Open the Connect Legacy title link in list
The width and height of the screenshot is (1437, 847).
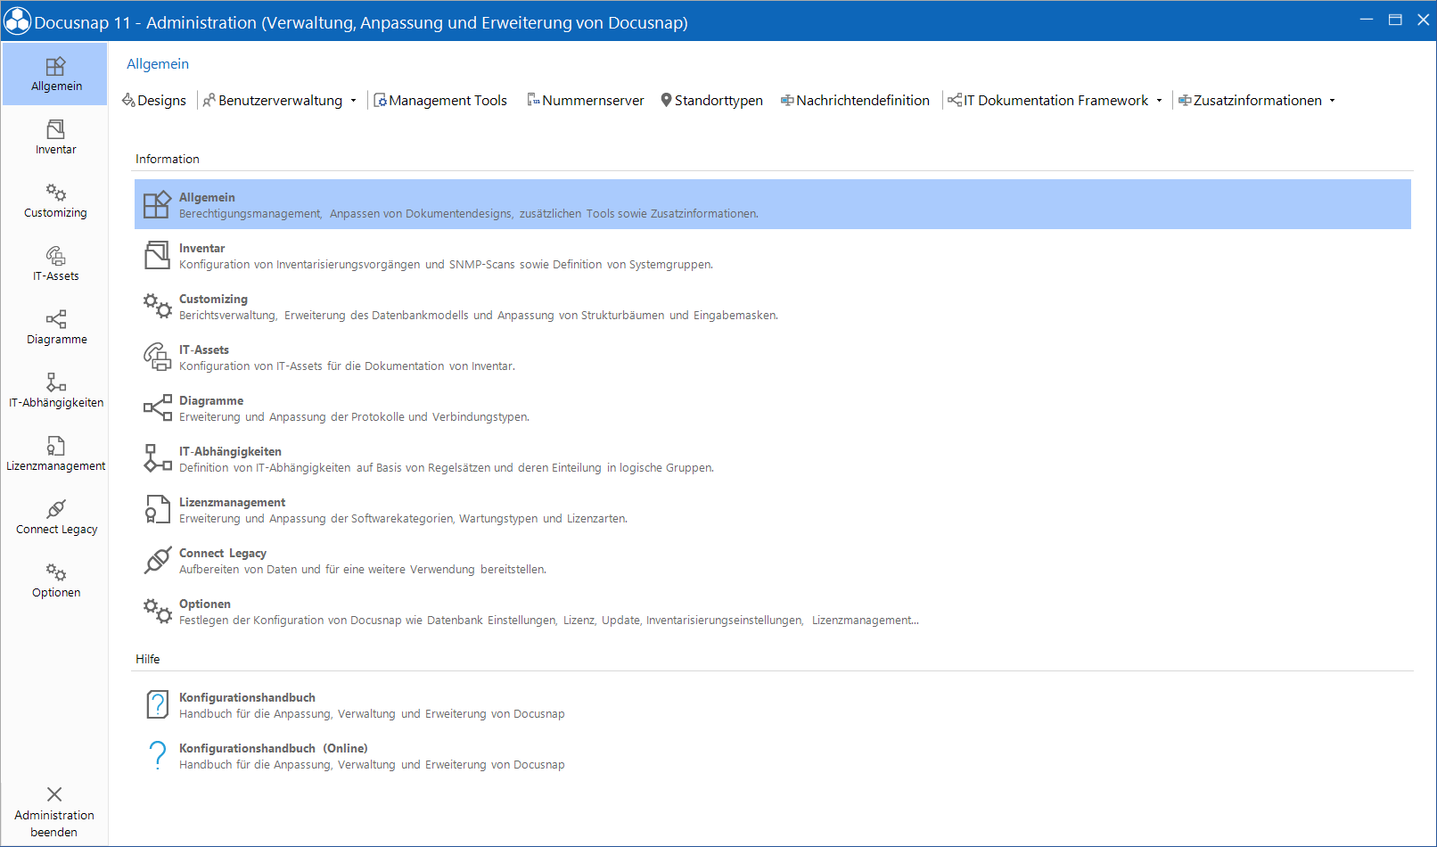point(223,553)
